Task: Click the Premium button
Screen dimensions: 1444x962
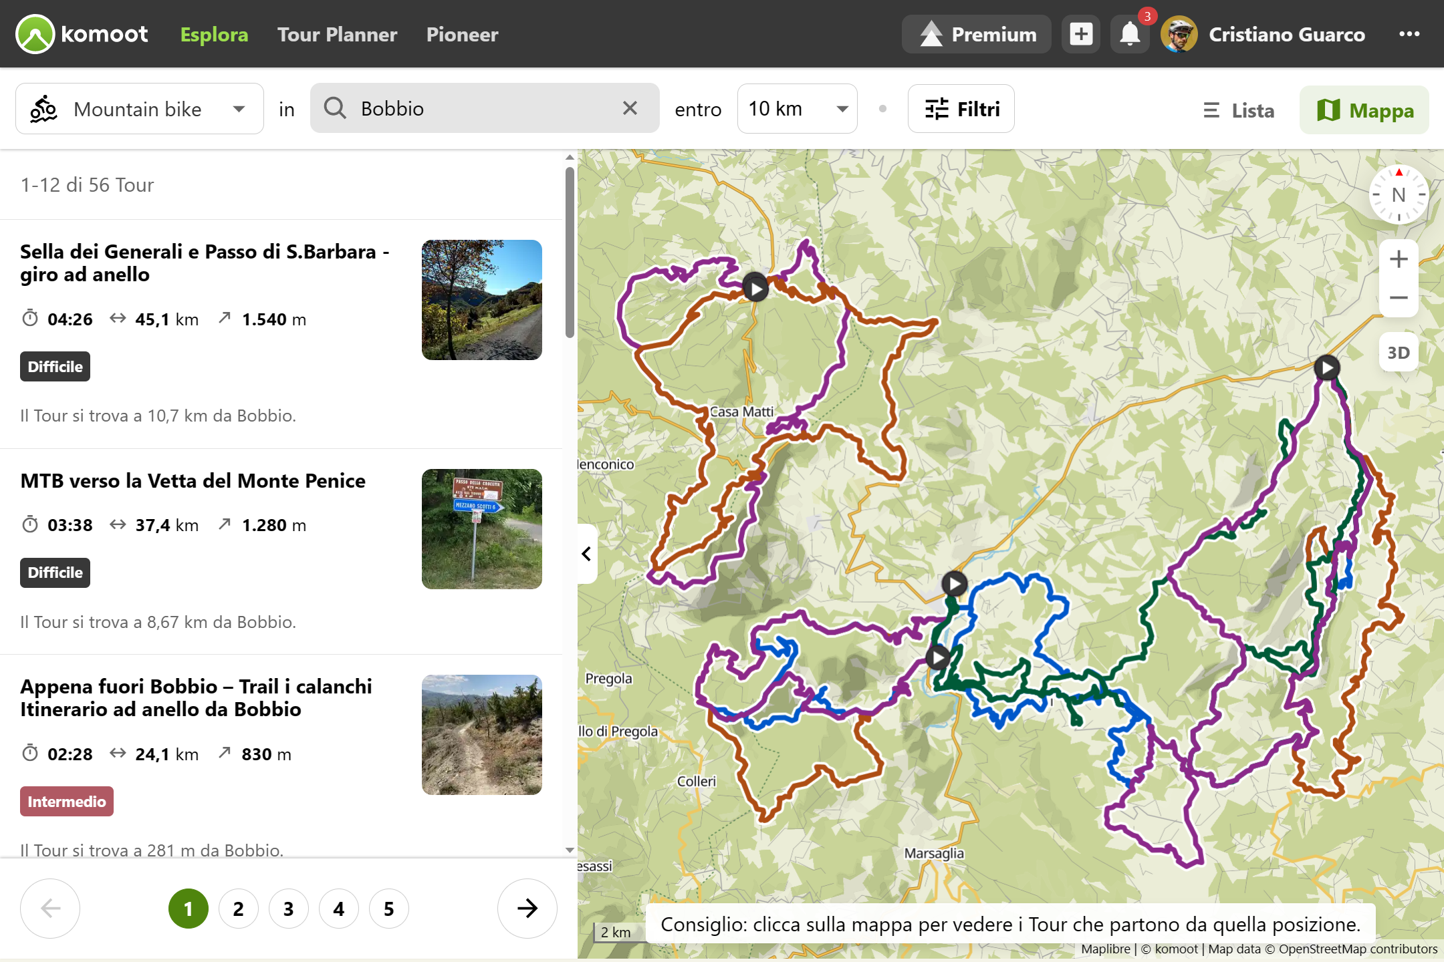Action: click(x=977, y=34)
